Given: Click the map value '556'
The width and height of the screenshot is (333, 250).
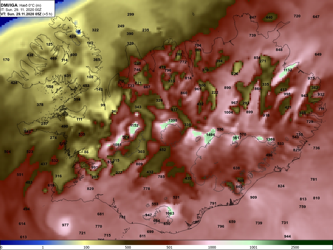Looking at the screenshot, I should coord(220,129).
